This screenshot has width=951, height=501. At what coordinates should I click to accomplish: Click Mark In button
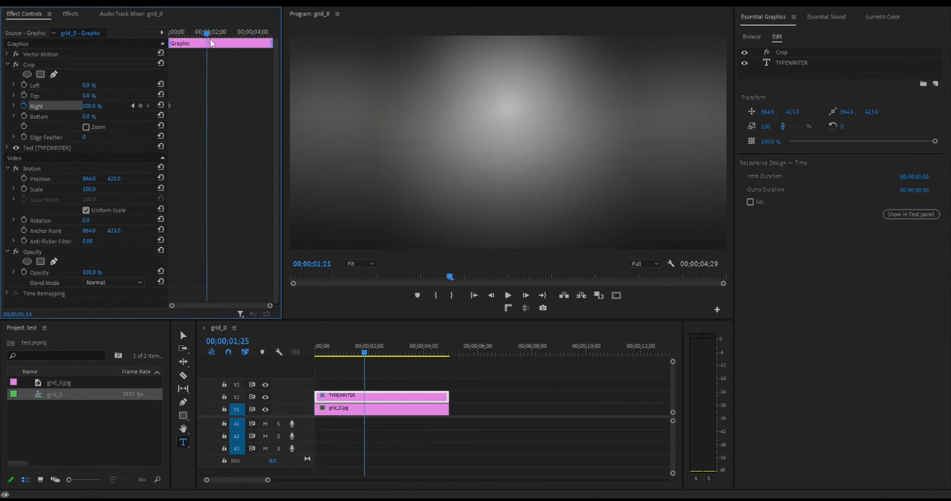point(435,295)
